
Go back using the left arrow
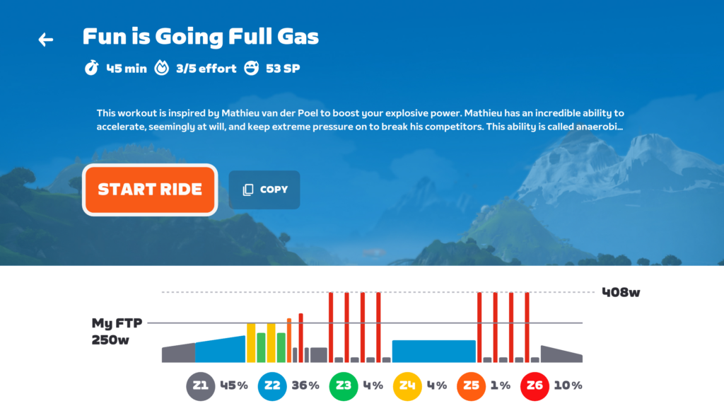point(45,40)
